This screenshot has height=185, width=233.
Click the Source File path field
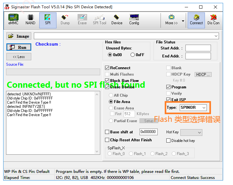pos(53,72)
